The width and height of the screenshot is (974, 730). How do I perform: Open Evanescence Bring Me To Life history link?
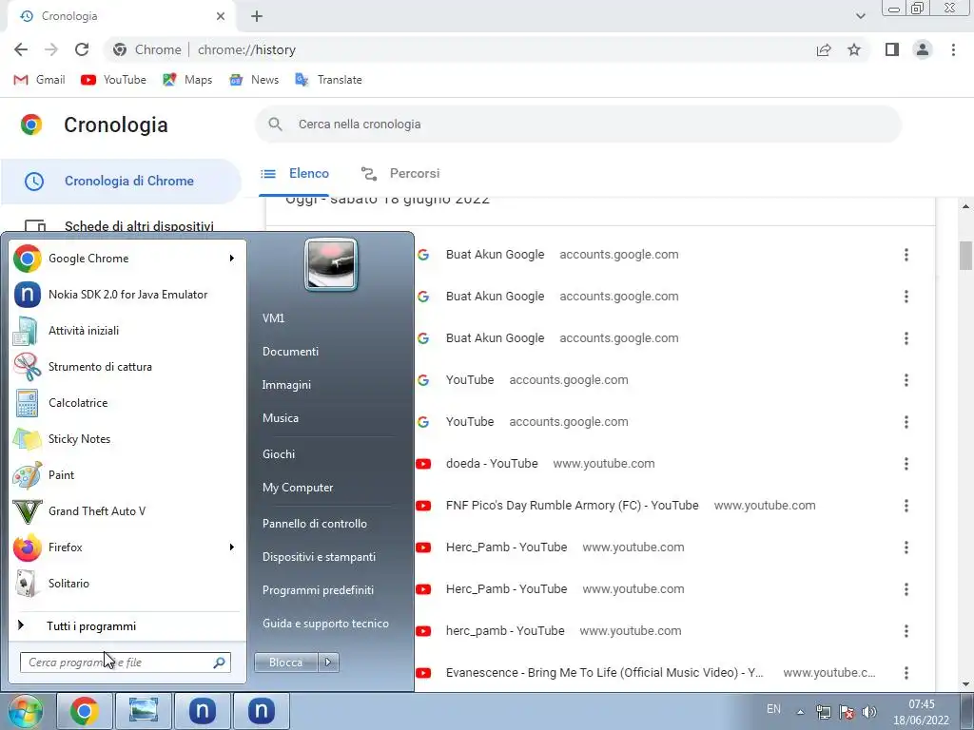604,673
